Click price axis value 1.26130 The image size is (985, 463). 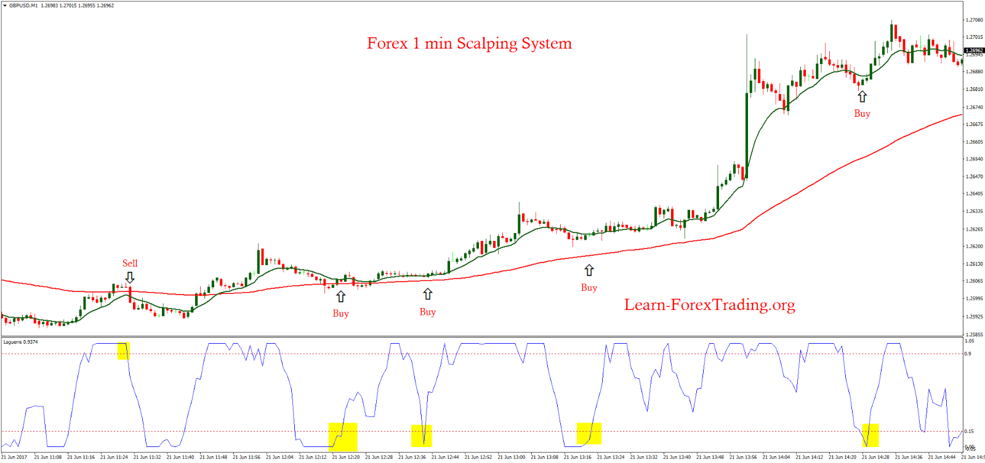click(974, 264)
